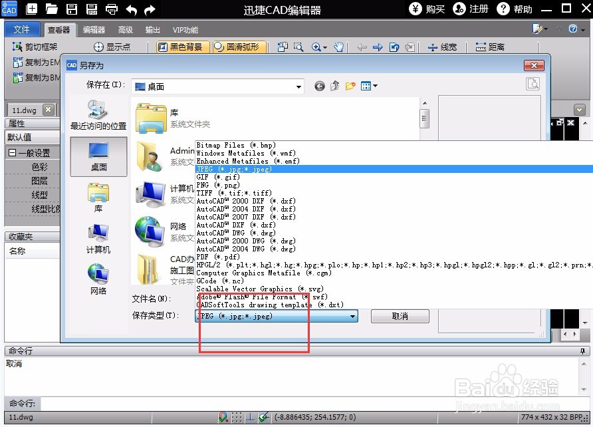Open 最近访问的位置 in places sidebar
Image resolution: width=593 pixels, height=427 pixels.
[98, 115]
